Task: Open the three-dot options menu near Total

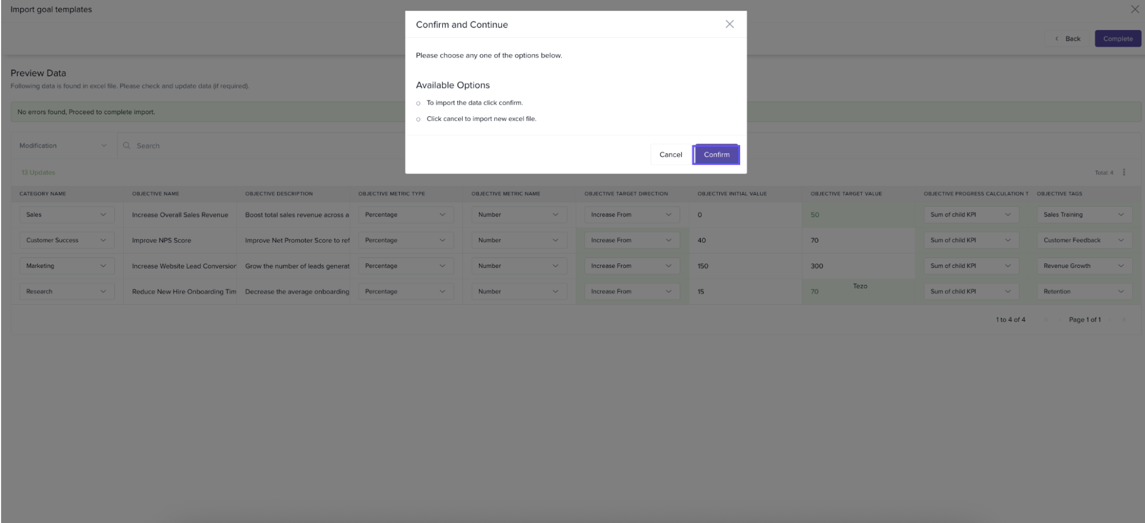Action: pyautogui.click(x=1124, y=172)
